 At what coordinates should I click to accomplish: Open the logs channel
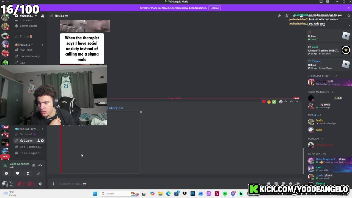pos(22,62)
